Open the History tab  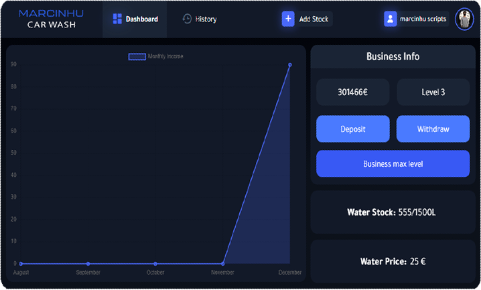coord(200,19)
